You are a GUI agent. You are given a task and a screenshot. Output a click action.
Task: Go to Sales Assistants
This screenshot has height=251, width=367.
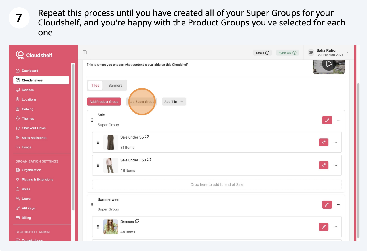coord(41,138)
